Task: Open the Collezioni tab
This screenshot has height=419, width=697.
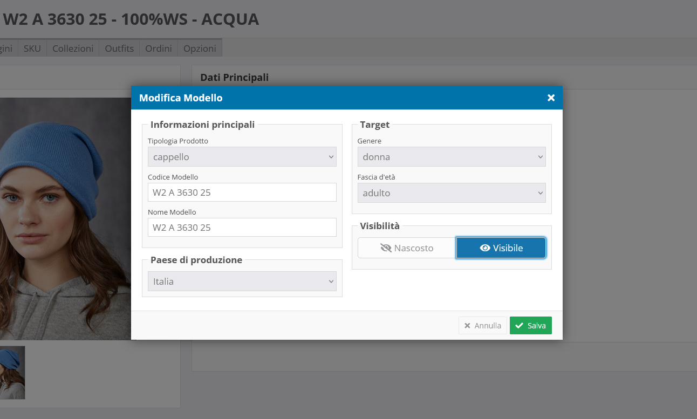Action: click(x=73, y=49)
